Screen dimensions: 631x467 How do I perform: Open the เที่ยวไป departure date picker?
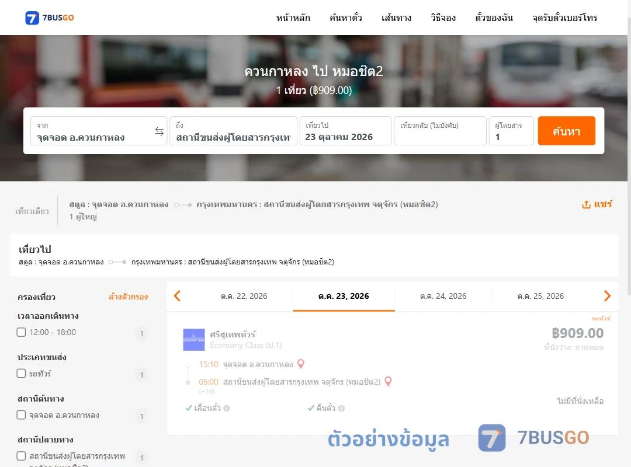[x=345, y=131]
